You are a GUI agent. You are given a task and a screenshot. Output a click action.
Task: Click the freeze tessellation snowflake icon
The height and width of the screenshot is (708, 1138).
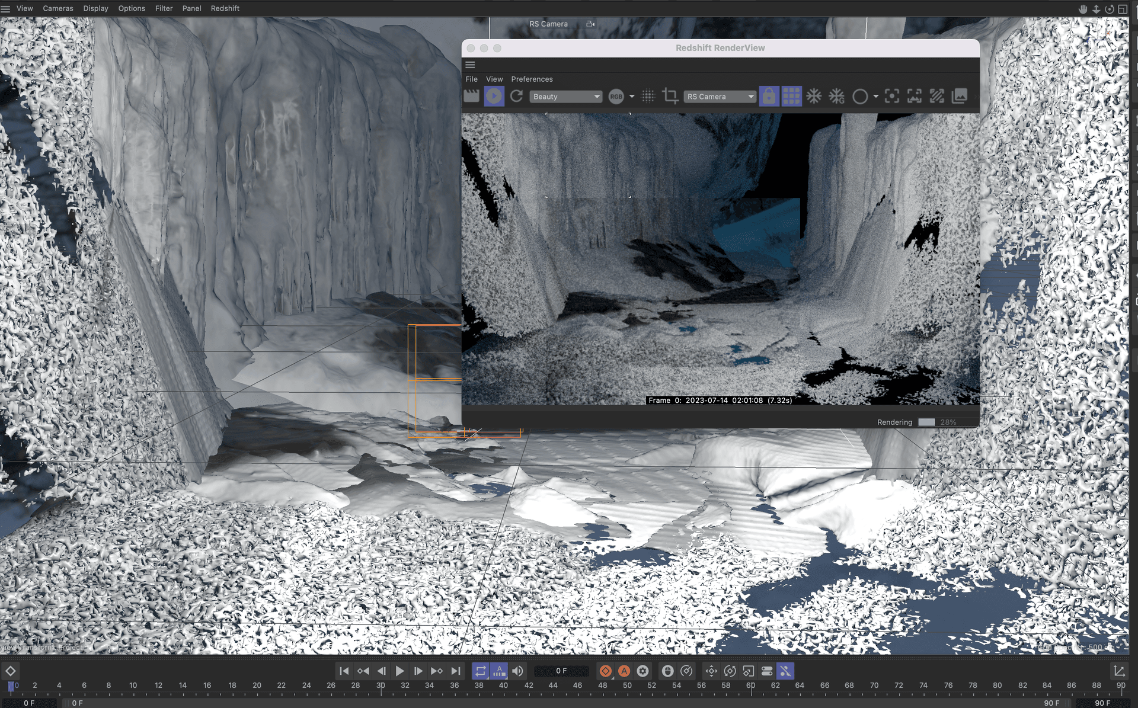tap(814, 96)
